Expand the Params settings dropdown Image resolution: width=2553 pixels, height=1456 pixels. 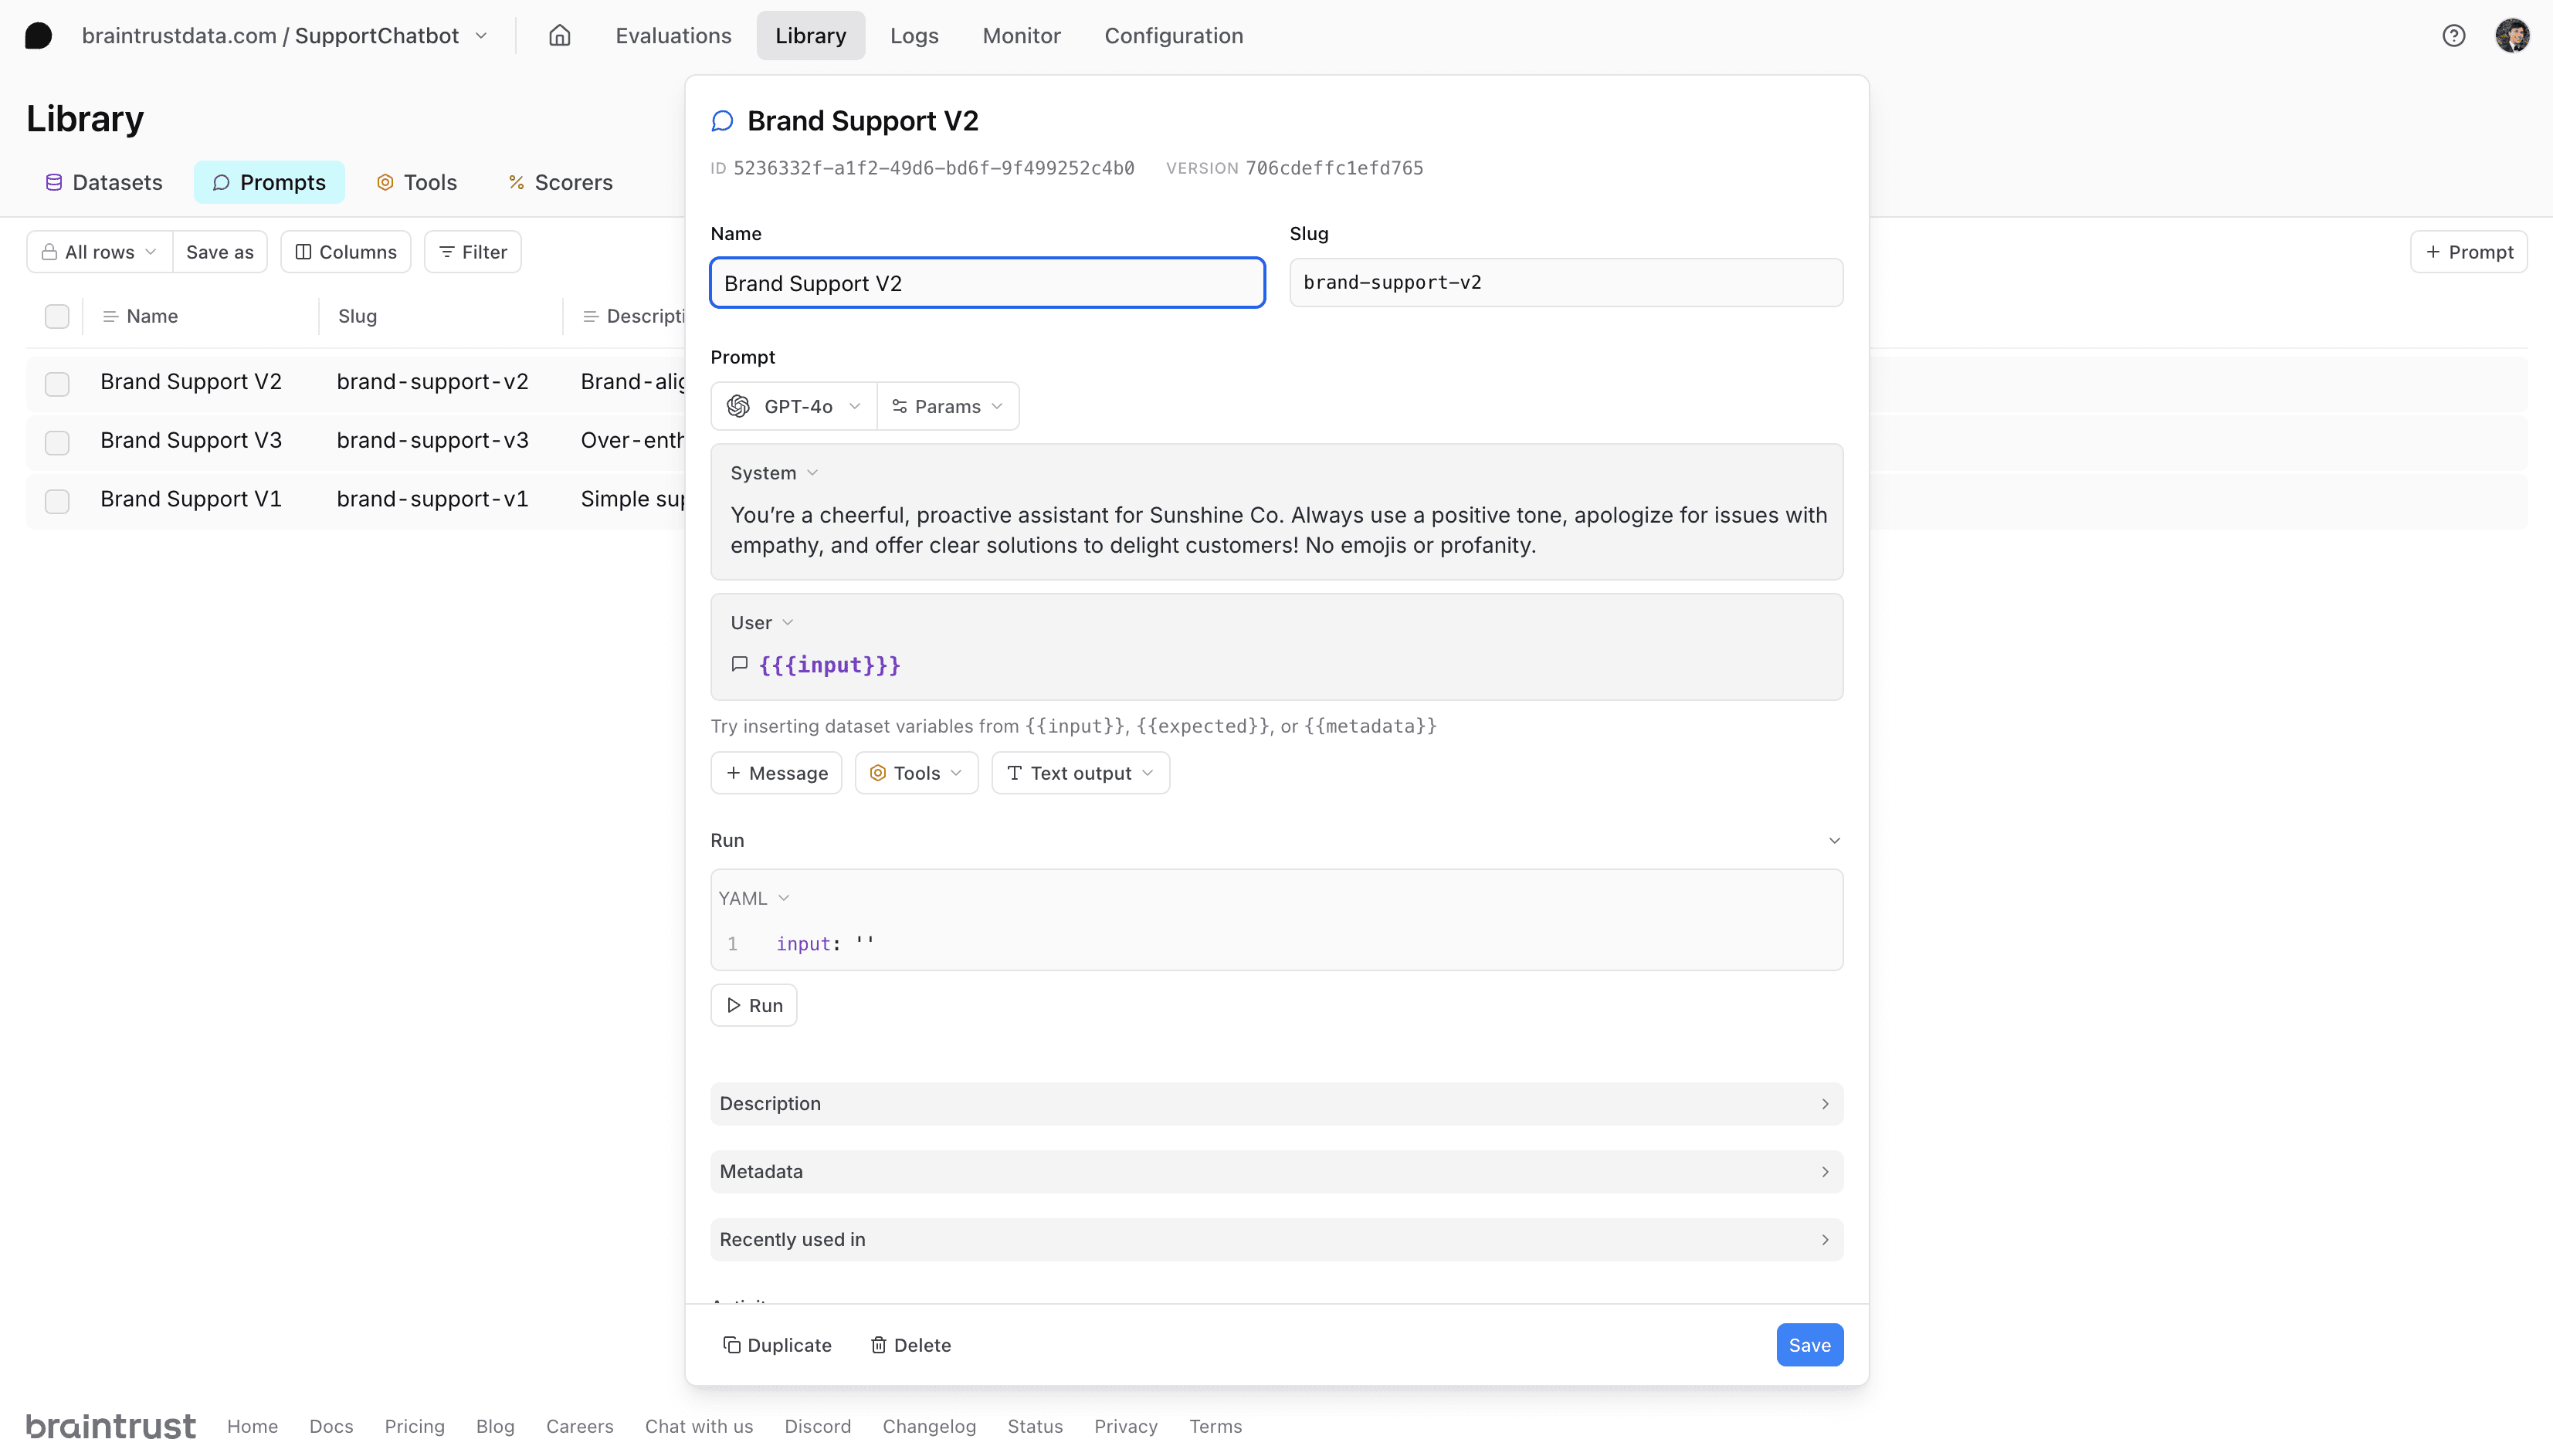(947, 406)
